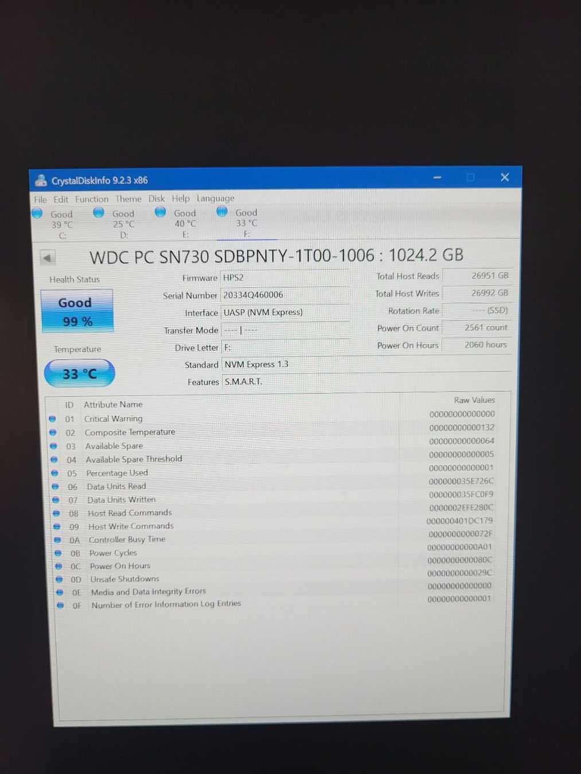Select the Data Units Written row
This screenshot has height=774, width=581.
pyautogui.click(x=273, y=498)
